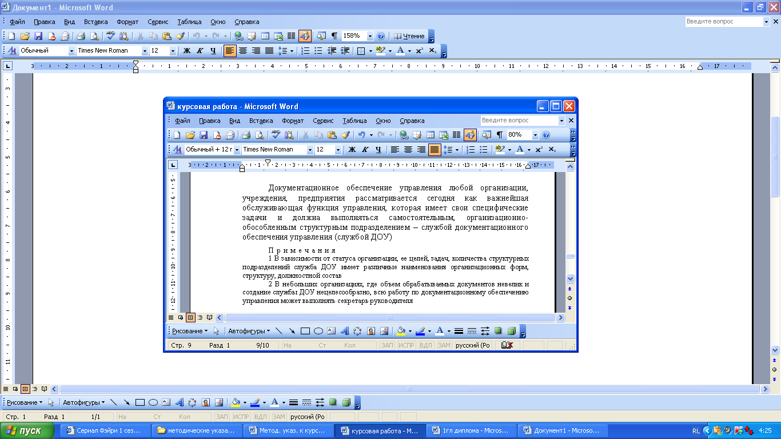Viewport: 781px width, 439px height.
Task: Click Bulleted list icon in Документ1 formatting toolbar
Action: point(319,51)
